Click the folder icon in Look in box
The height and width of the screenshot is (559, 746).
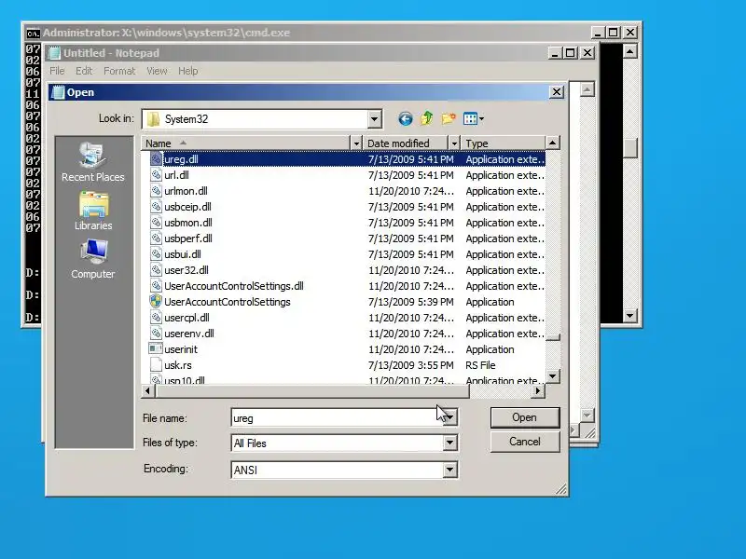154,119
